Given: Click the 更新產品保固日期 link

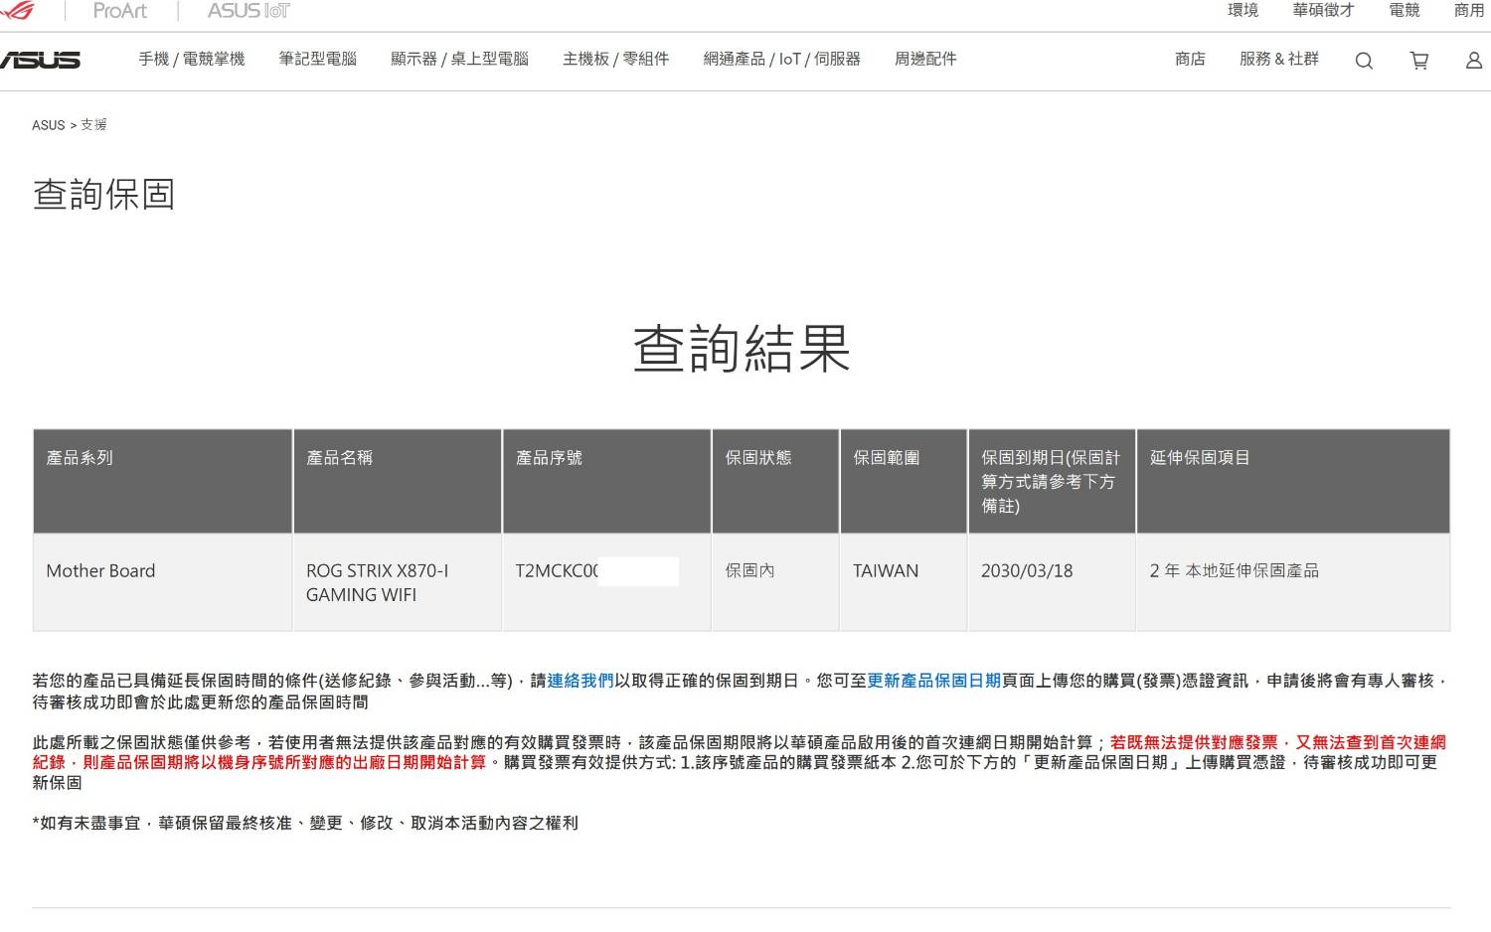Looking at the screenshot, I should 933,681.
